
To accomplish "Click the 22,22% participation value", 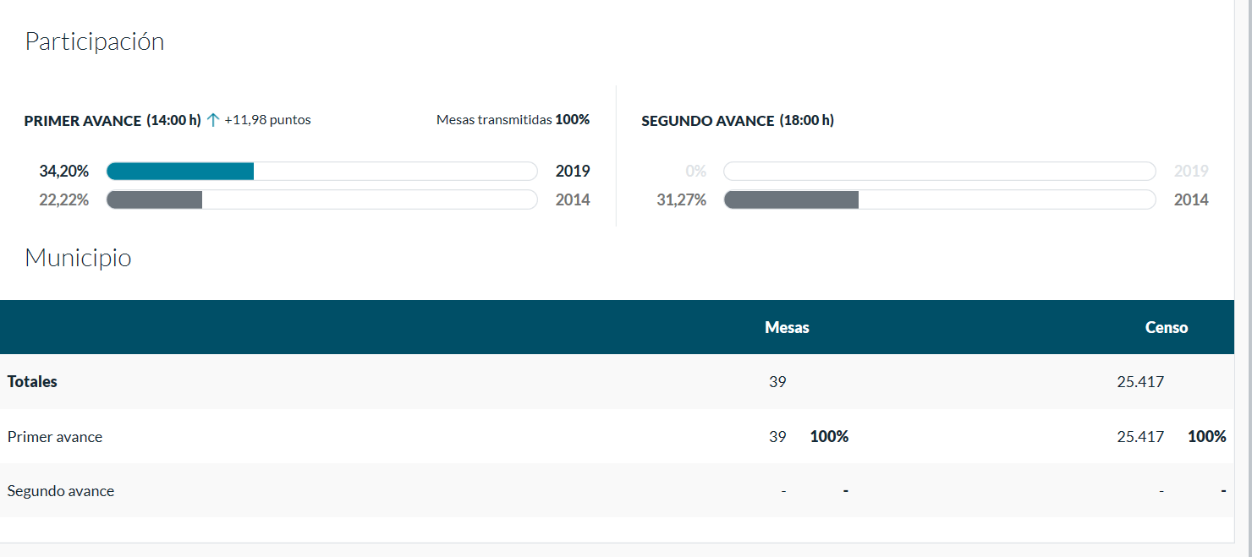I will coord(63,200).
